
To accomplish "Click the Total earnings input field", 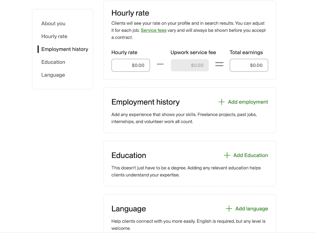I will pyautogui.click(x=249, y=65).
